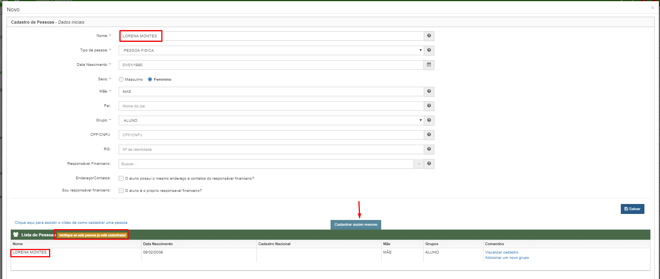The image size is (660, 279).
Task: Click the Salvar button
Action: tap(633, 209)
